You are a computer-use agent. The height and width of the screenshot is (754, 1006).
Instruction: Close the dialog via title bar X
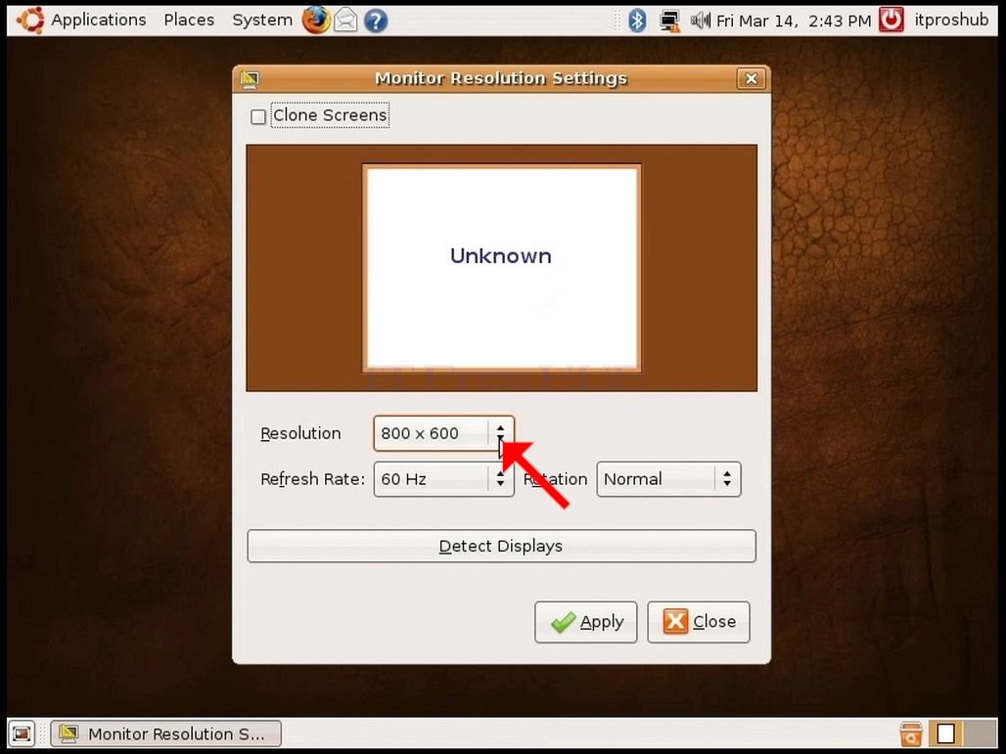[752, 79]
